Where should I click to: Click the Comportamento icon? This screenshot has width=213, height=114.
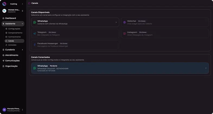(6, 33)
